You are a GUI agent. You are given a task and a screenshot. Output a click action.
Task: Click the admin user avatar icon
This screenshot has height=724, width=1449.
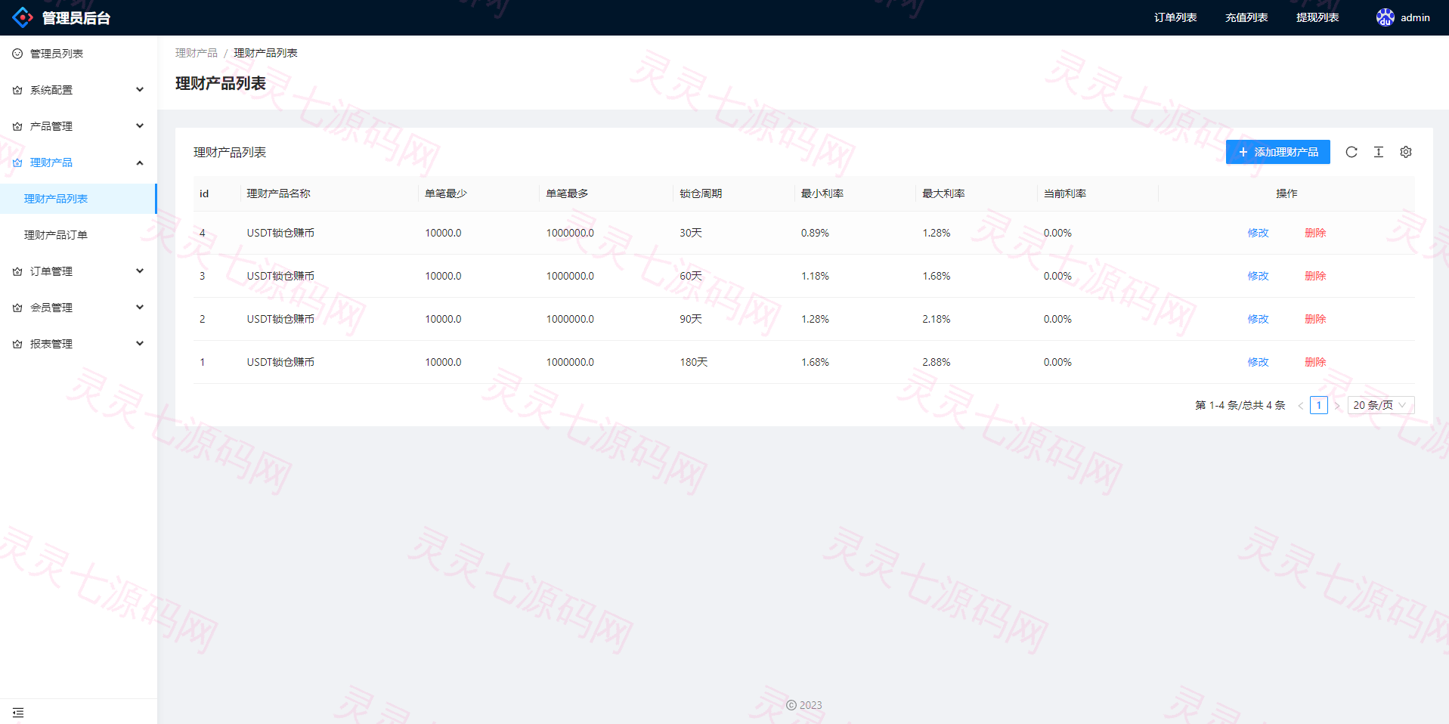point(1385,17)
